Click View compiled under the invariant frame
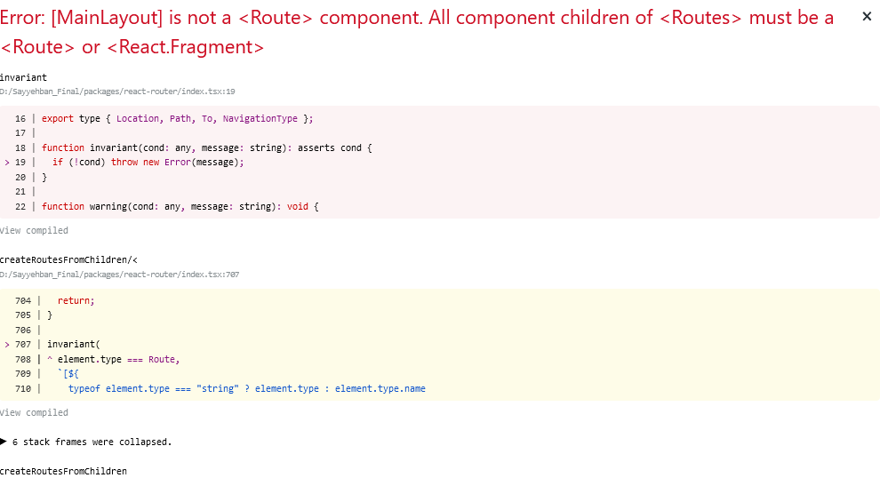Image resolution: width=880 pixels, height=478 pixels. pos(34,230)
